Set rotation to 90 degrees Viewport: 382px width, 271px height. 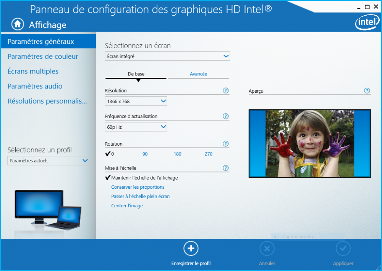pyautogui.click(x=145, y=154)
